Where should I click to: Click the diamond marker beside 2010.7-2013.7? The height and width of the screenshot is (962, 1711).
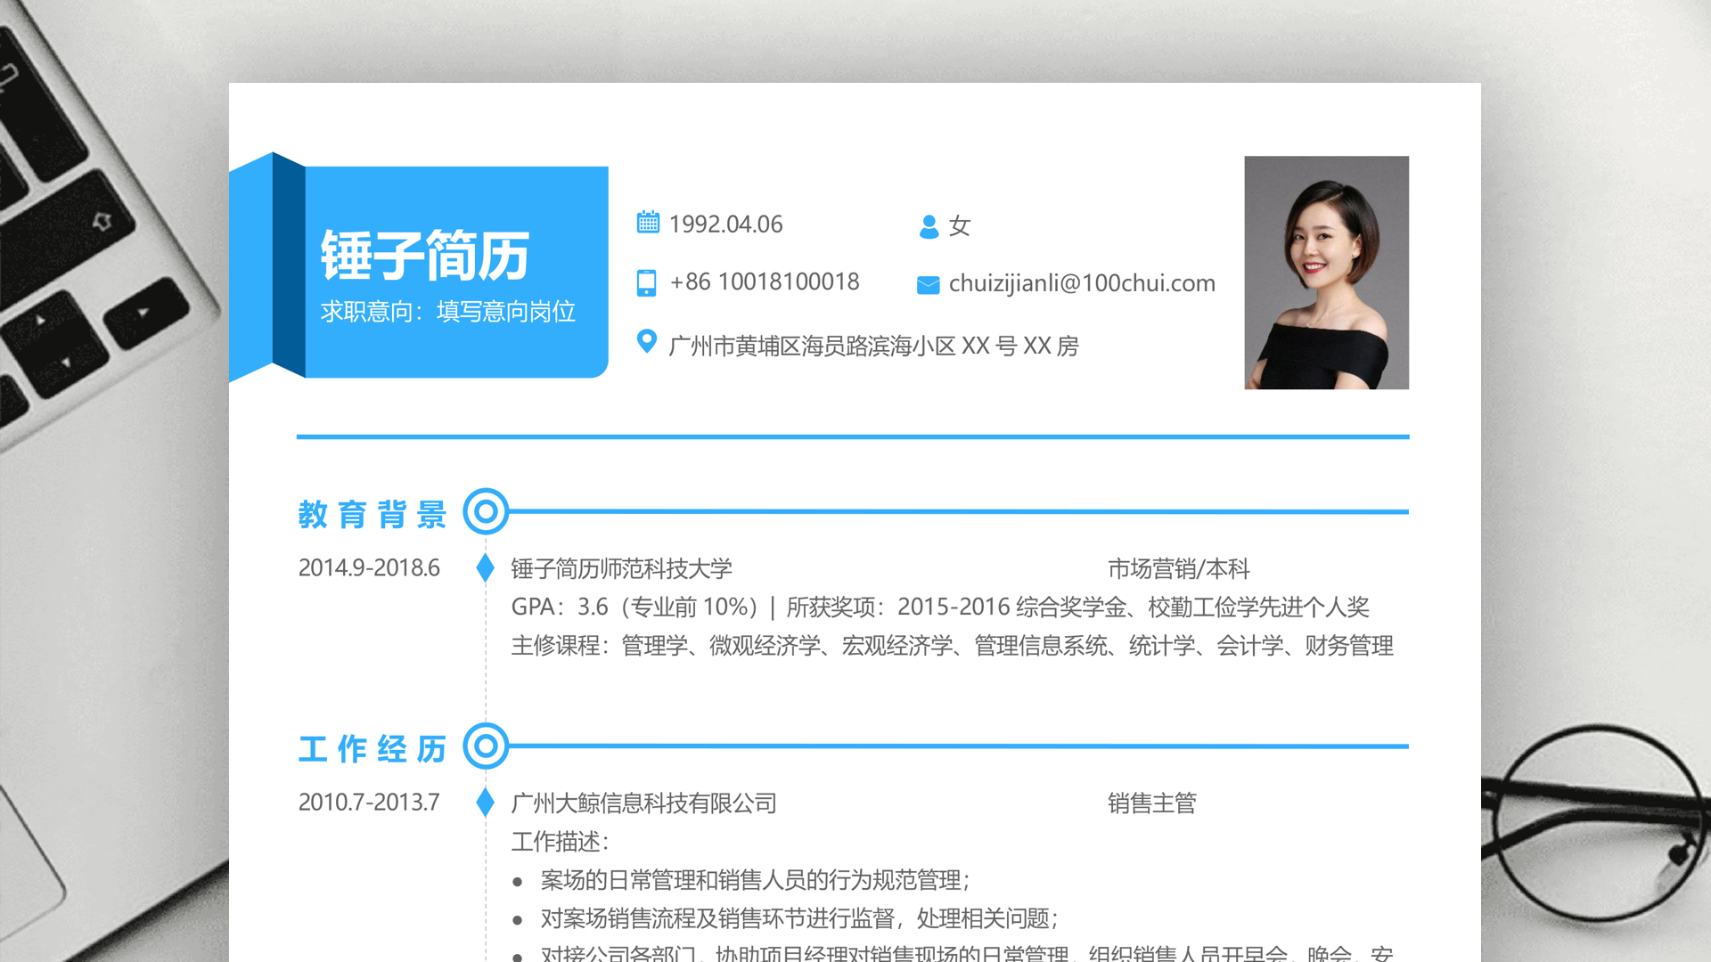click(x=486, y=802)
